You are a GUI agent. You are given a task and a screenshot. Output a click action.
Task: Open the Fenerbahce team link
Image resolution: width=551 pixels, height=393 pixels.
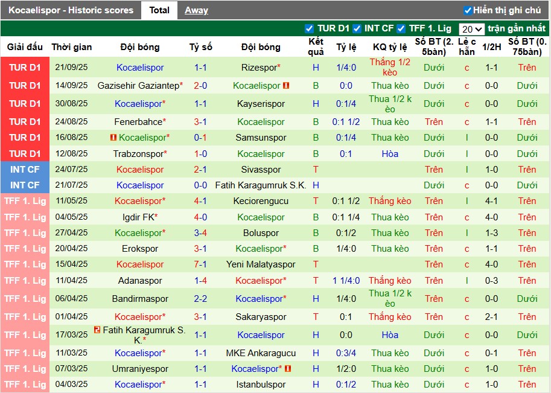click(x=138, y=122)
